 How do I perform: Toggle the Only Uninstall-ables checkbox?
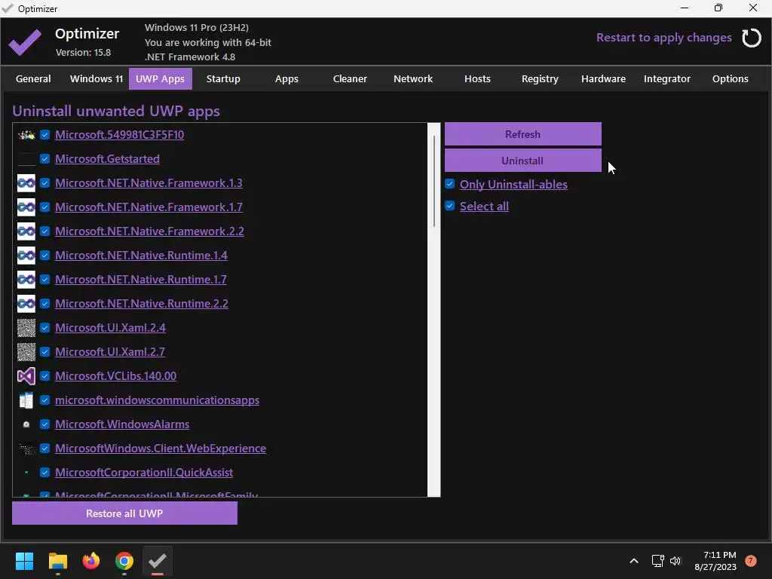tap(449, 184)
